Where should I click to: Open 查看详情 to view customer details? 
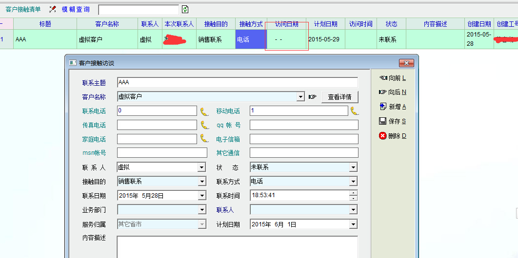pyautogui.click(x=339, y=97)
